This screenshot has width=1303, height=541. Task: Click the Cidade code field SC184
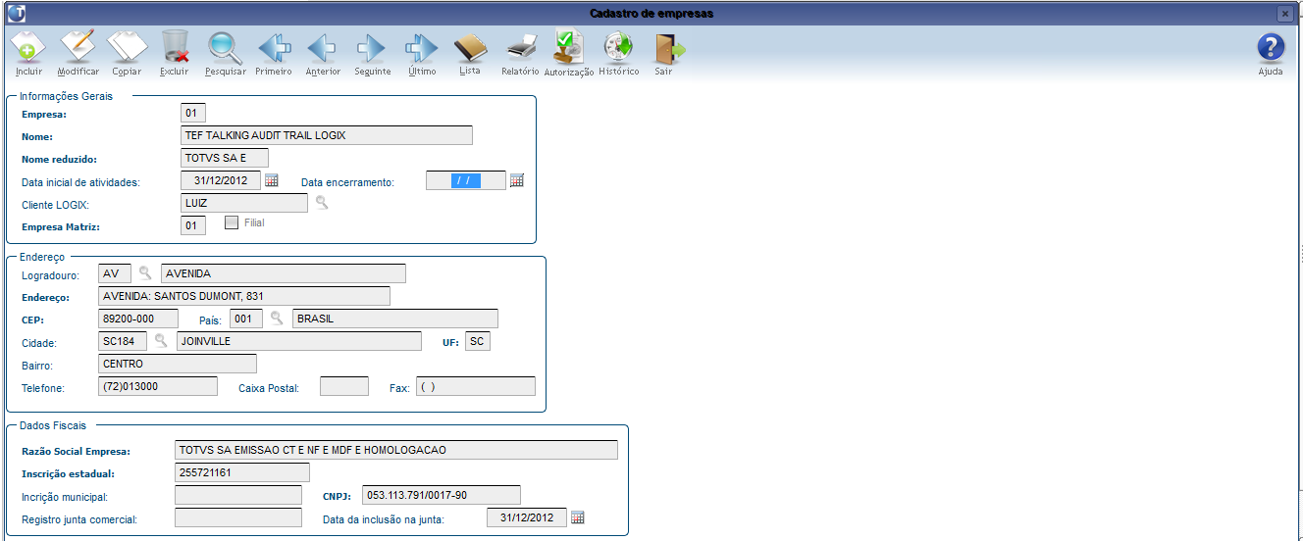[124, 341]
